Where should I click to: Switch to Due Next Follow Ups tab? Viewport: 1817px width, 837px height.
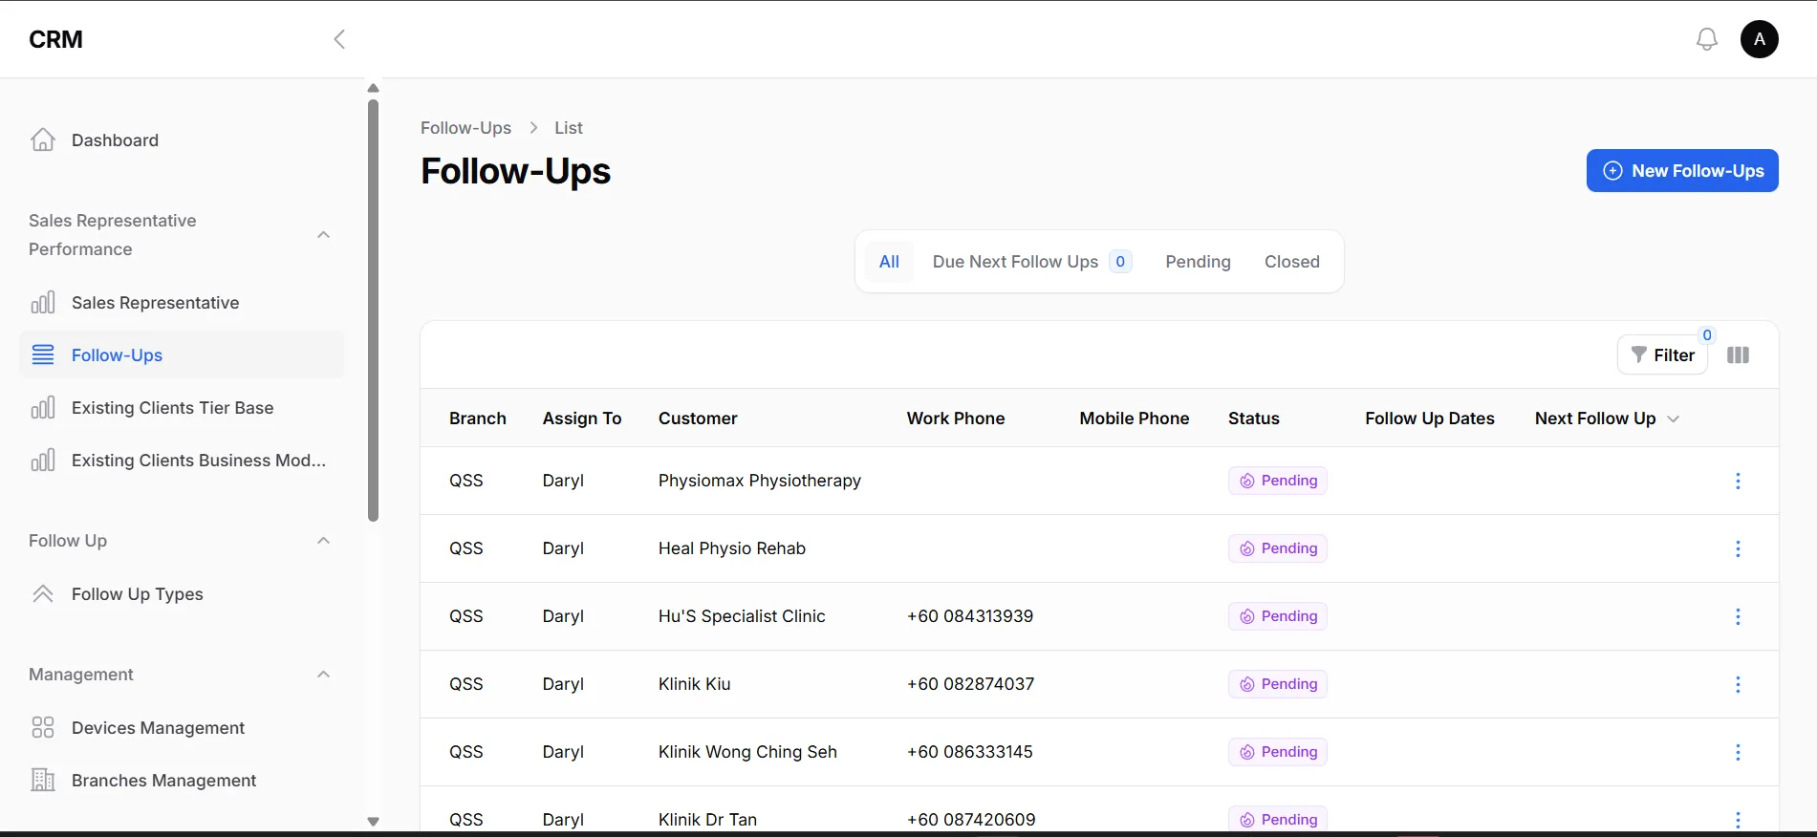click(1032, 262)
